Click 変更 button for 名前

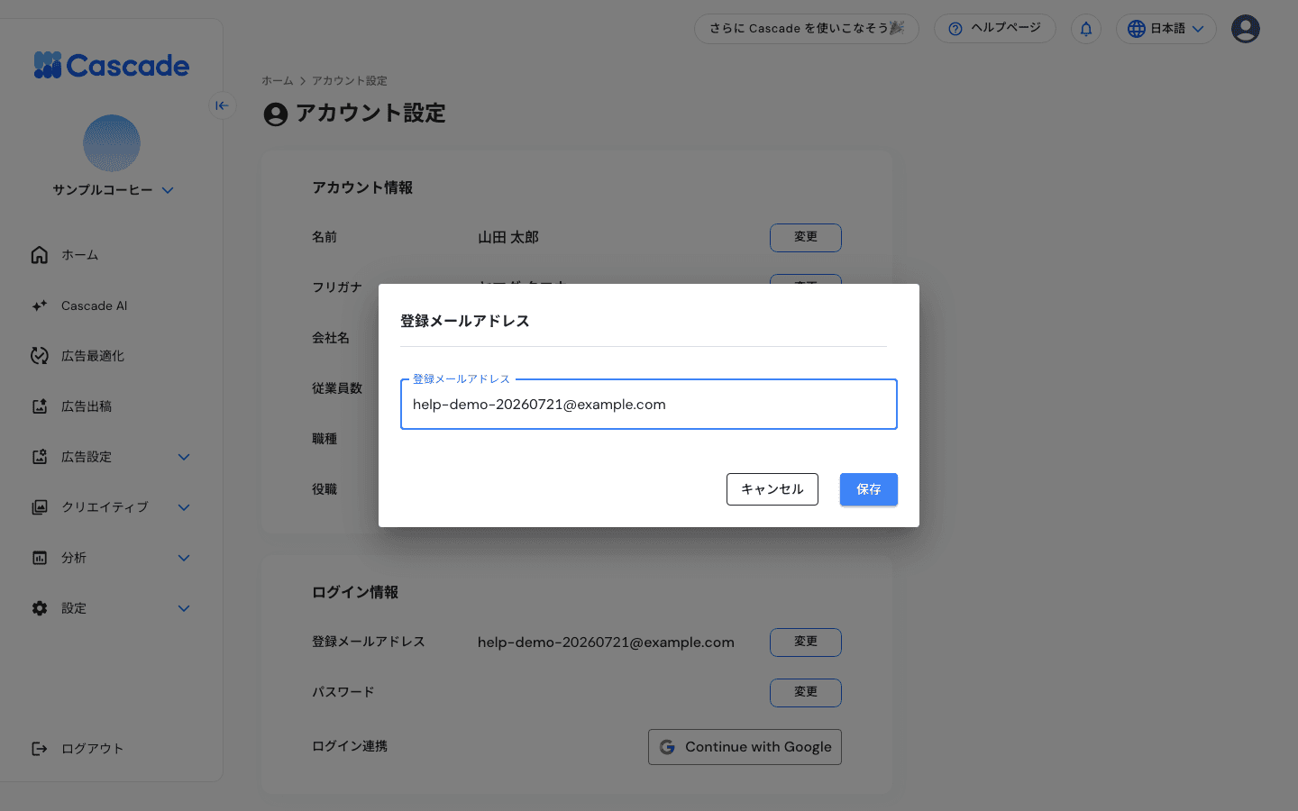coord(806,238)
